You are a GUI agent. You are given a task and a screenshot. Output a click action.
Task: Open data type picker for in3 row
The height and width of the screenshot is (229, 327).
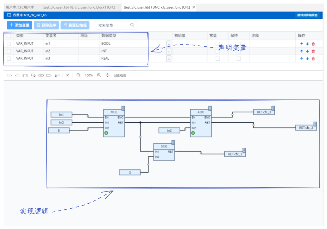coord(169,58)
